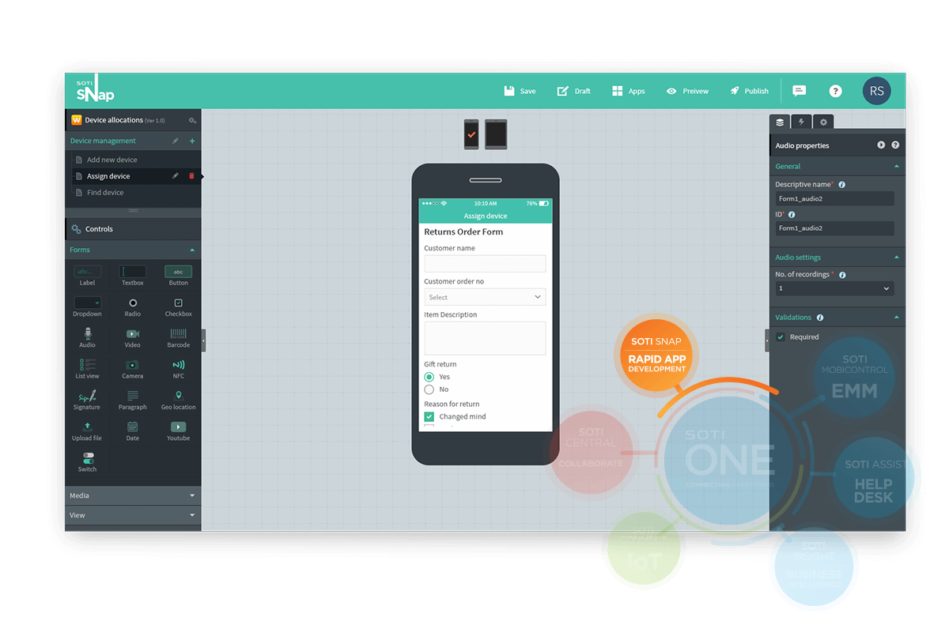Open the Customer order no Select dropdown
Screen dimensions: 949x632
click(x=485, y=297)
